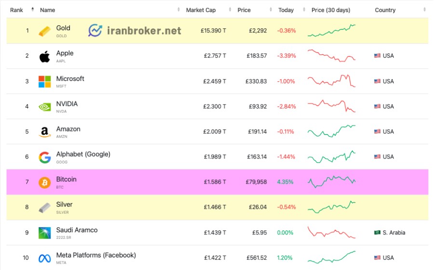Click the Name column header
This screenshot has width=434, height=270.
pyautogui.click(x=48, y=10)
